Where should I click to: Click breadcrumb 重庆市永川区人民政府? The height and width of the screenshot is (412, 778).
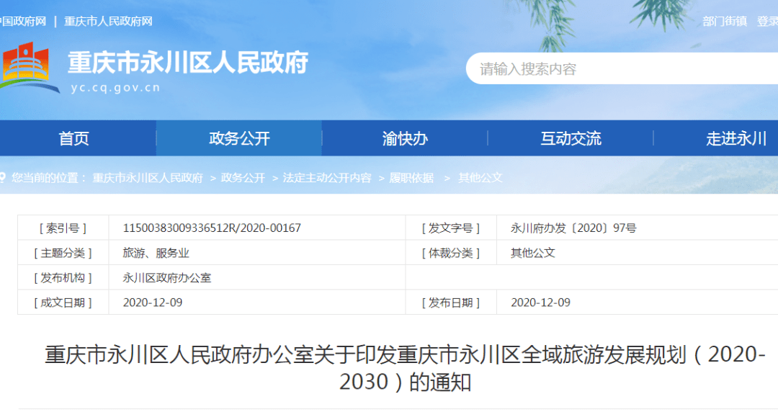coord(148,178)
